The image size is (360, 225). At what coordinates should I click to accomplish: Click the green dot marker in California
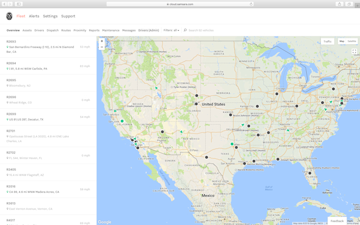tap(122, 121)
